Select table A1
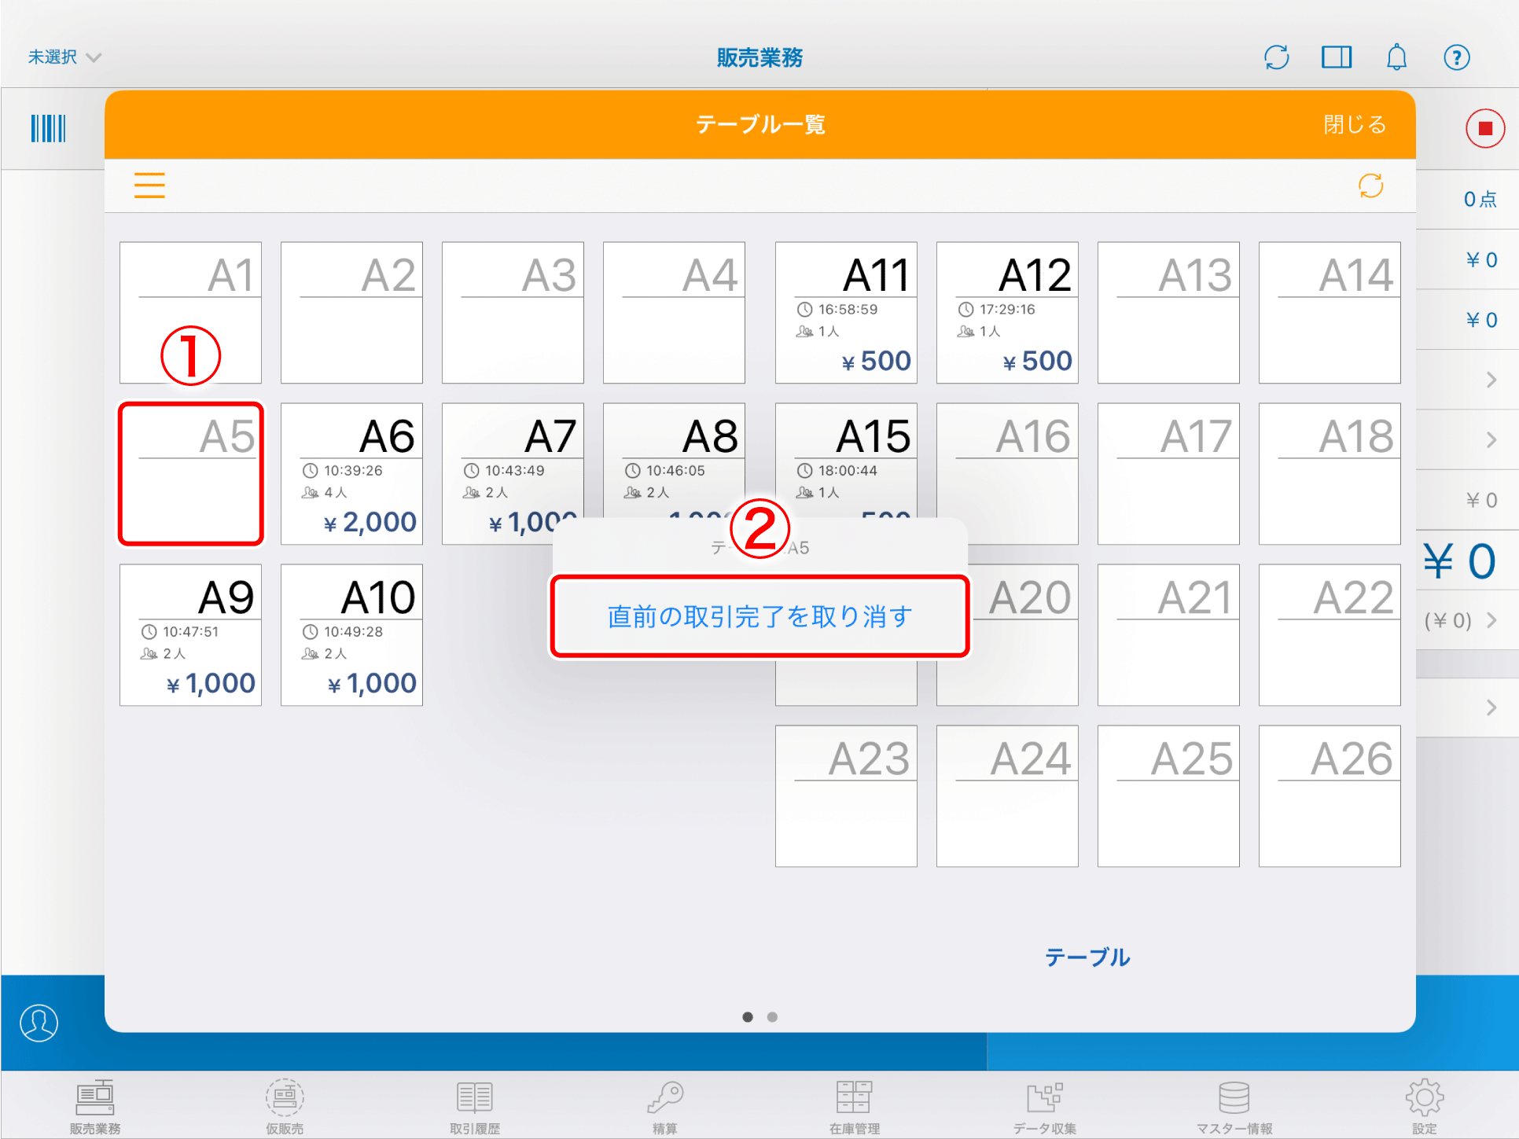Image resolution: width=1519 pixels, height=1139 pixels. pyautogui.click(x=190, y=313)
